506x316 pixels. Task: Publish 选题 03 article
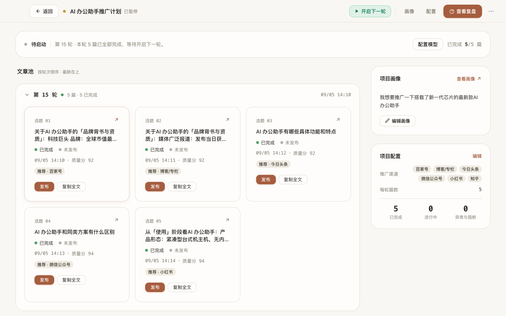[x=266, y=179]
